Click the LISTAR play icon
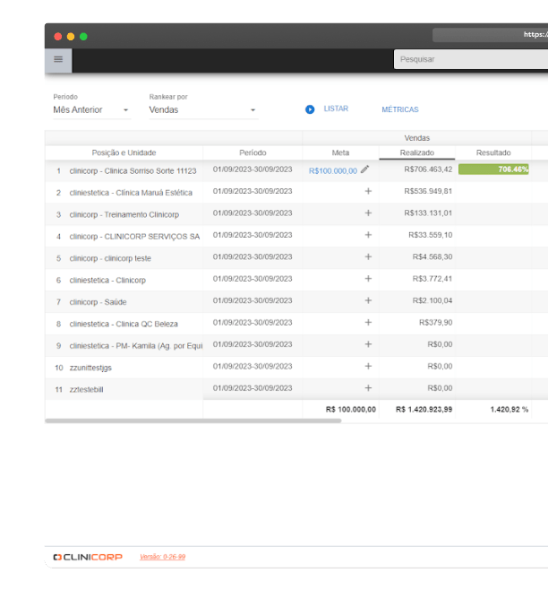 pos(310,109)
